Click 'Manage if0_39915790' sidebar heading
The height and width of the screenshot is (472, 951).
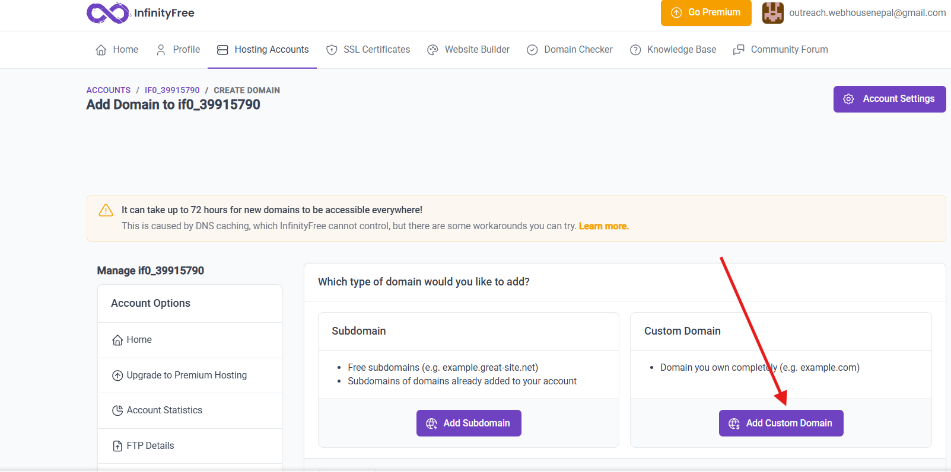(x=151, y=271)
